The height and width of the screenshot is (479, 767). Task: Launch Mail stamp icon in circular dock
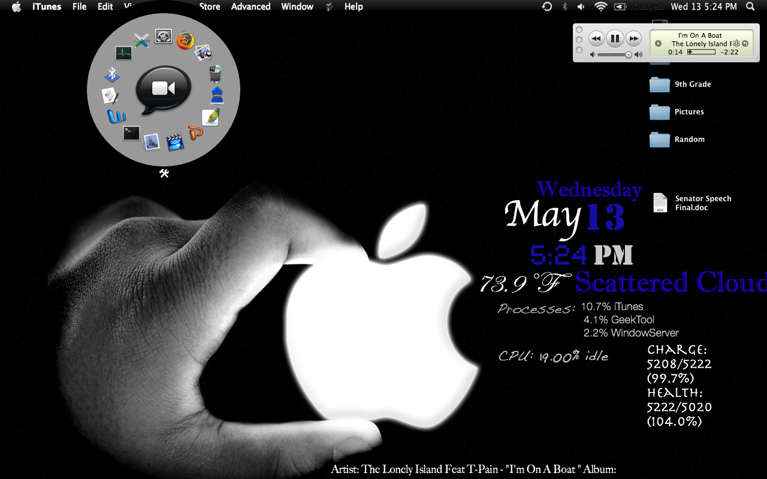[x=152, y=142]
